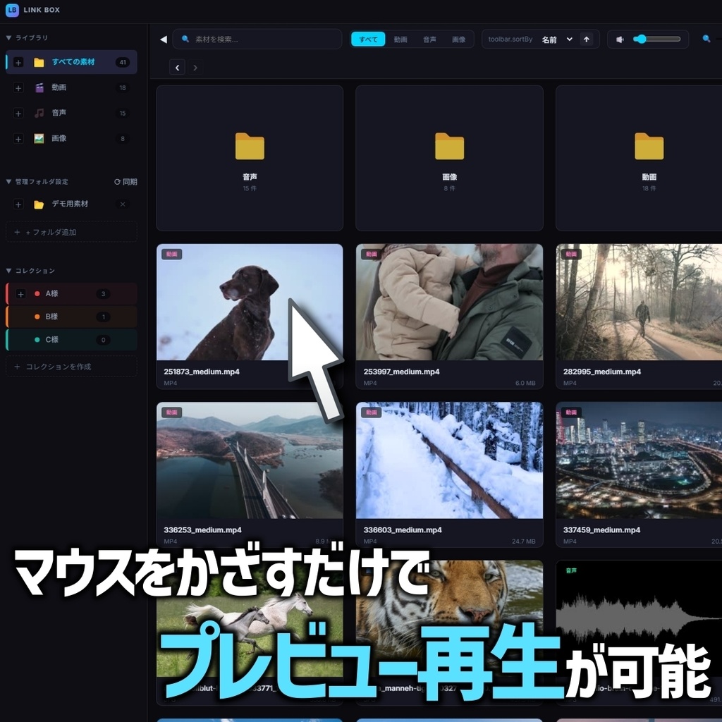Adjust the volume slider
Image resolution: width=722 pixels, height=722 pixels.
[x=657, y=39]
